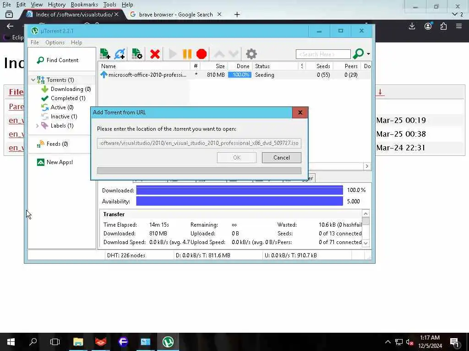
Task: Click the red X Remove torrent icon
Action: click(155, 54)
